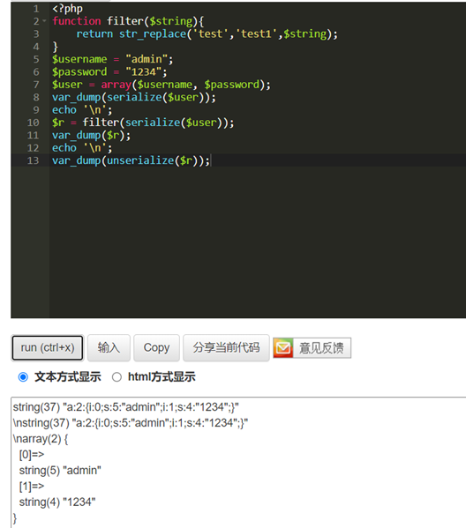Click the 'string(5) "admin"' output line
The height and width of the screenshot is (528, 466).
60,471
